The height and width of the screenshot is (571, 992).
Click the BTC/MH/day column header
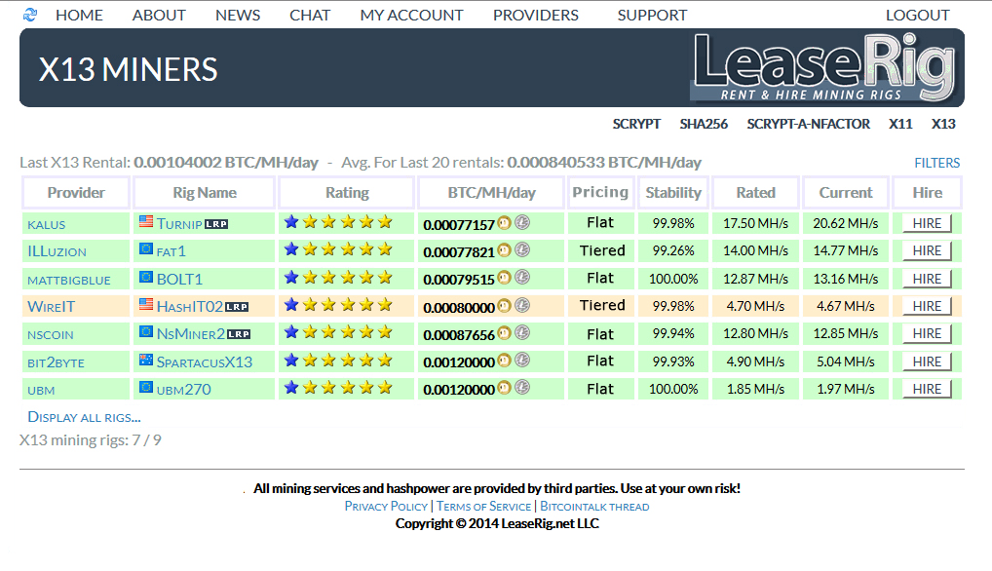[491, 193]
